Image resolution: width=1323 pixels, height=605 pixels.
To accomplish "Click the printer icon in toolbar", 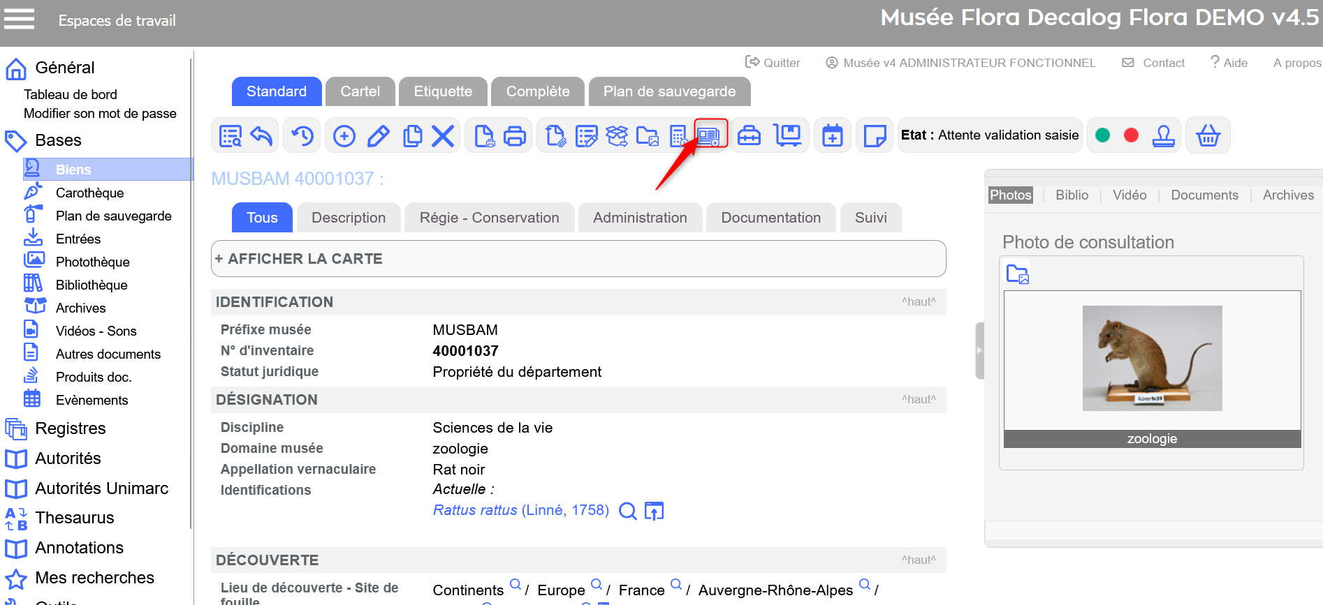I will (x=515, y=135).
